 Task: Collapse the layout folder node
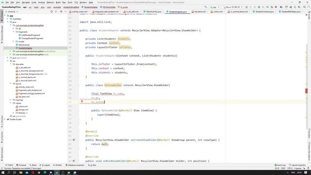click(x=11, y=84)
